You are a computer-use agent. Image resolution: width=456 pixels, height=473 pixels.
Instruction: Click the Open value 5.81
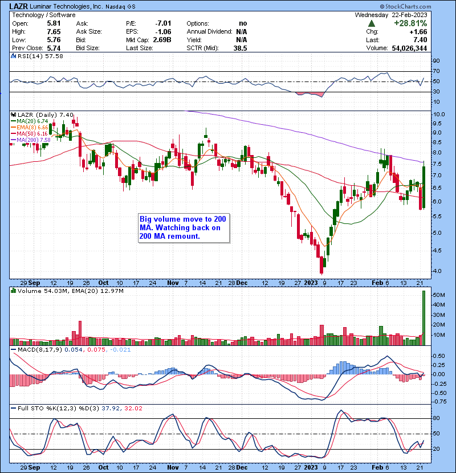[54, 23]
